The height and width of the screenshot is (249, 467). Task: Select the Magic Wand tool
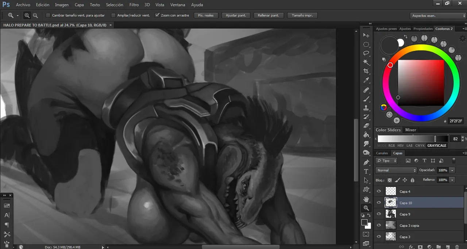tap(366, 62)
